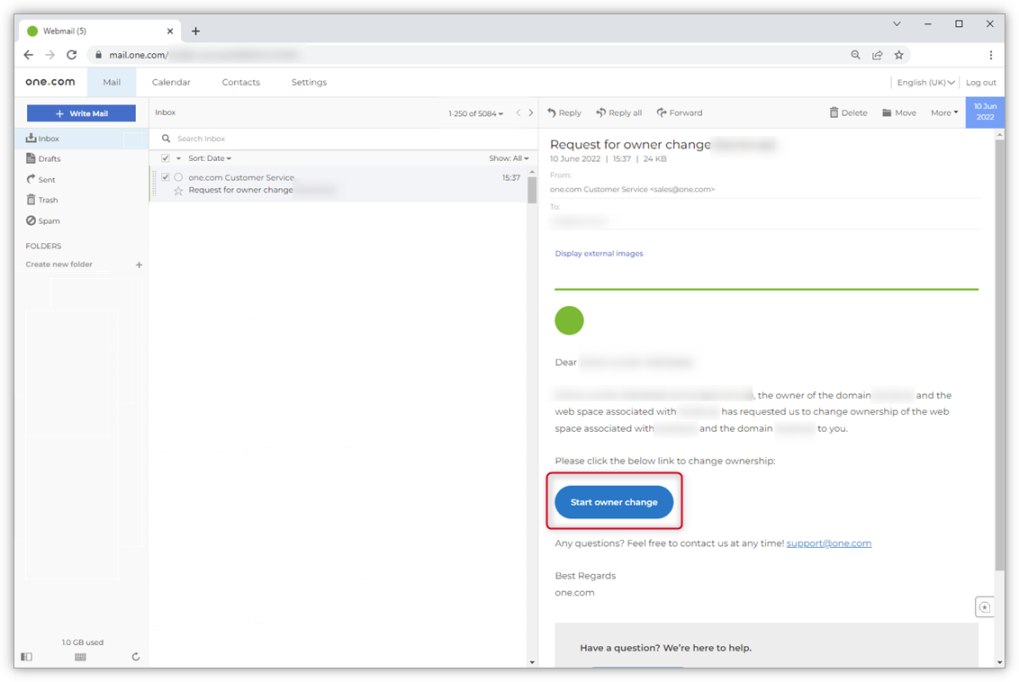Uncheck the one.com Customer Service message checkbox
The image size is (1019, 682).
(x=166, y=177)
